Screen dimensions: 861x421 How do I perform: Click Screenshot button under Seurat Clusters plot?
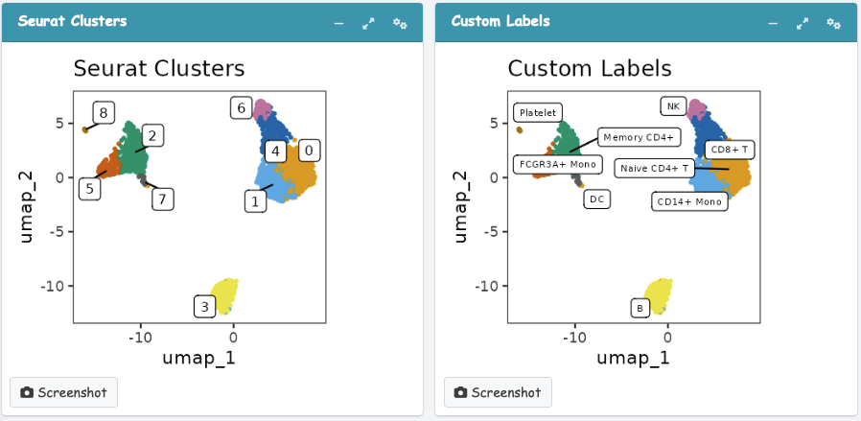coord(64,392)
